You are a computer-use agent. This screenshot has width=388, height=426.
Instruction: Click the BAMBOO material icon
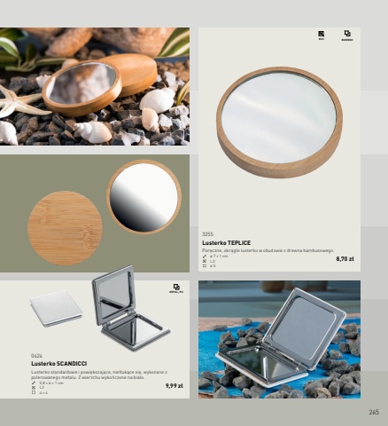pyautogui.click(x=347, y=35)
